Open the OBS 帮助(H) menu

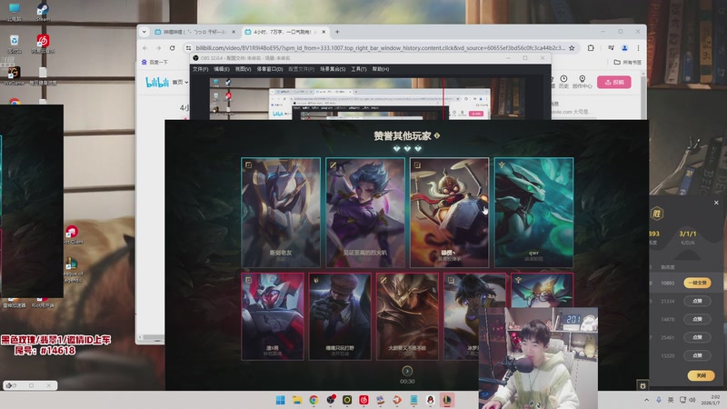(381, 69)
